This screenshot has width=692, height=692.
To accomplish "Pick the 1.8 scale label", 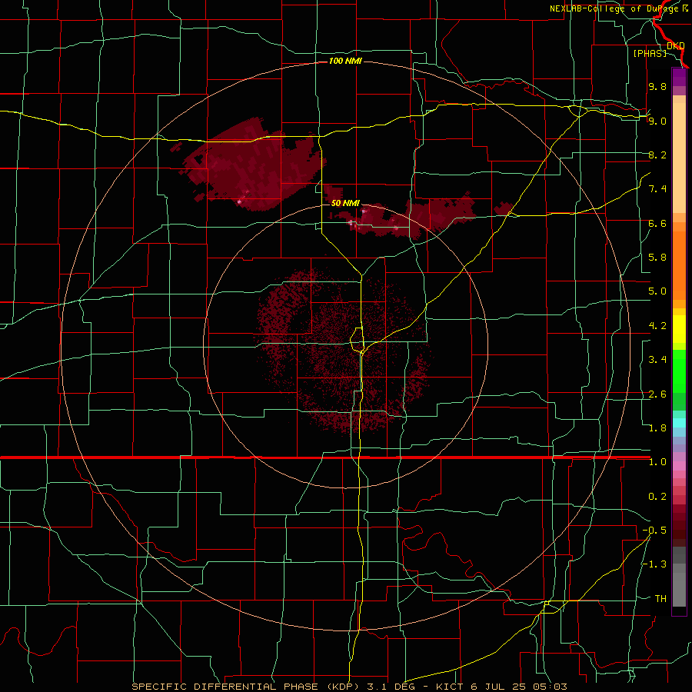I will [657, 428].
